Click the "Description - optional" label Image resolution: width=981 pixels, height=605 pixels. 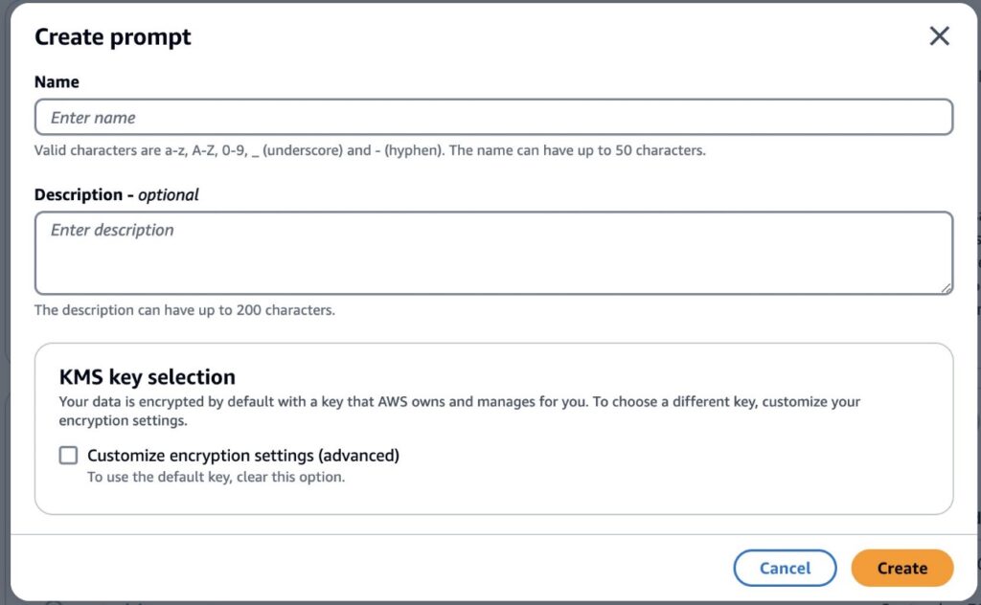click(x=116, y=194)
